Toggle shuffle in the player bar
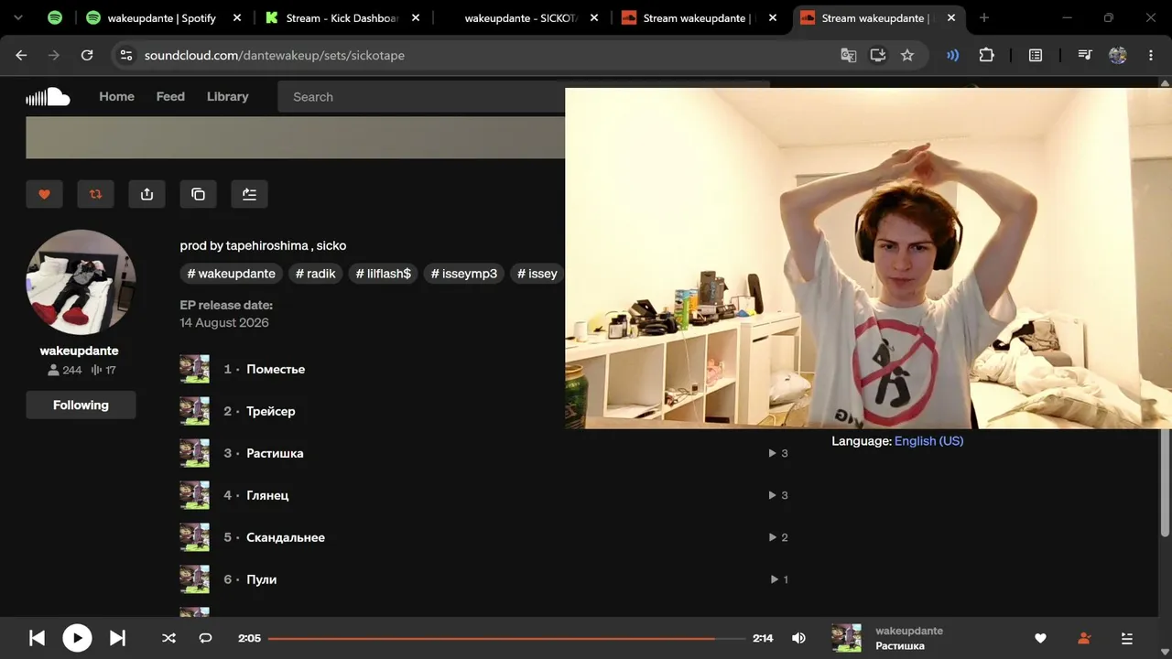The width and height of the screenshot is (1172, 659). (x=168, y=638)
